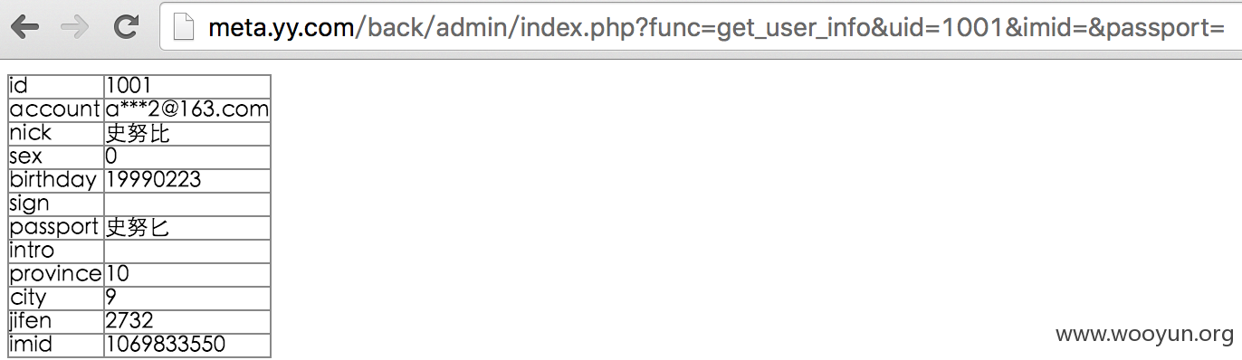Viewport: 1242px width, 360px height.
Task: Click the empty sign value cell
Action: [187, 204]
